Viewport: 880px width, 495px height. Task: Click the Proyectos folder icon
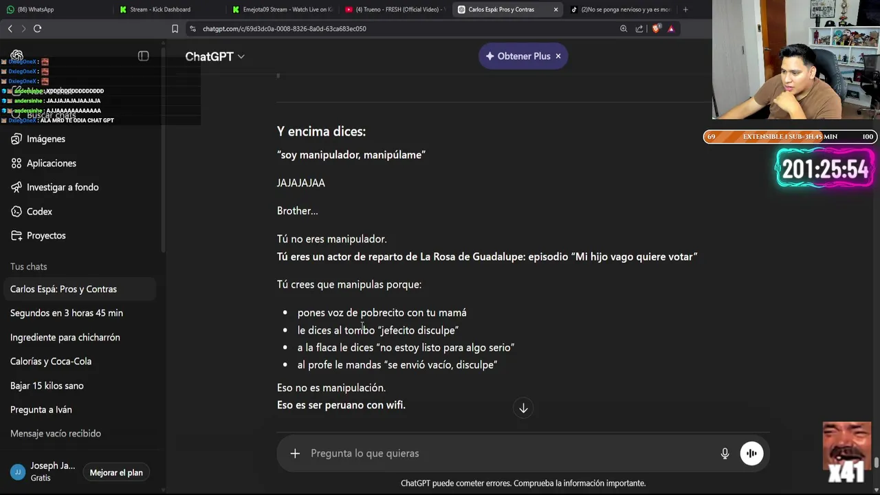coord(16,235)
